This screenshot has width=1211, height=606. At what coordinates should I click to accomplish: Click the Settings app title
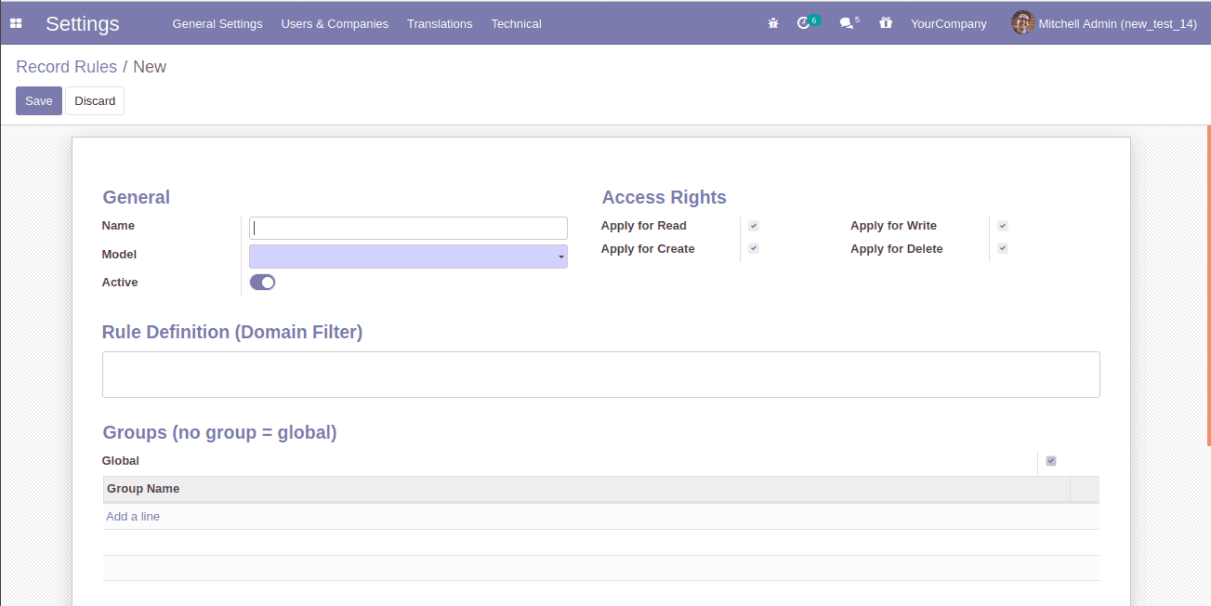83,23
